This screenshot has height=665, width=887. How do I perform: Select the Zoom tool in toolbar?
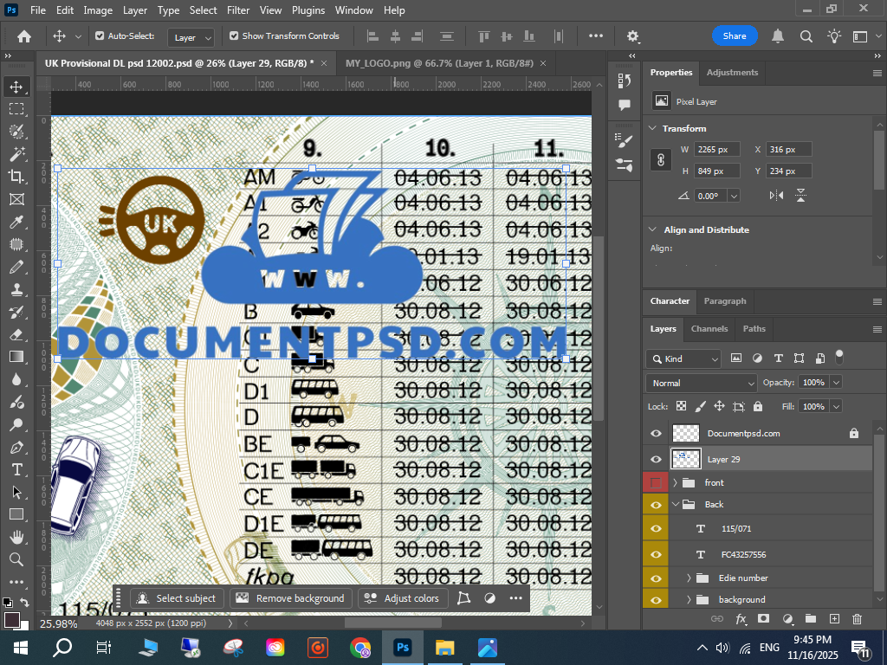[x=16, y=559]
